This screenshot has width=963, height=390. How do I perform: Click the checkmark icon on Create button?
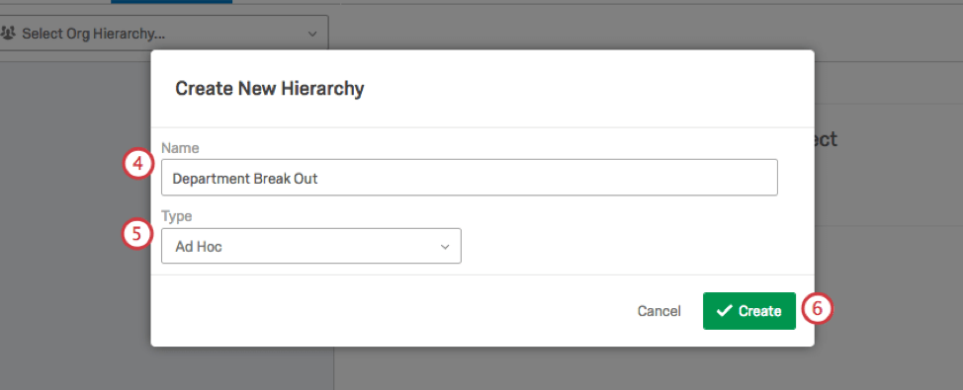point(724,311)
